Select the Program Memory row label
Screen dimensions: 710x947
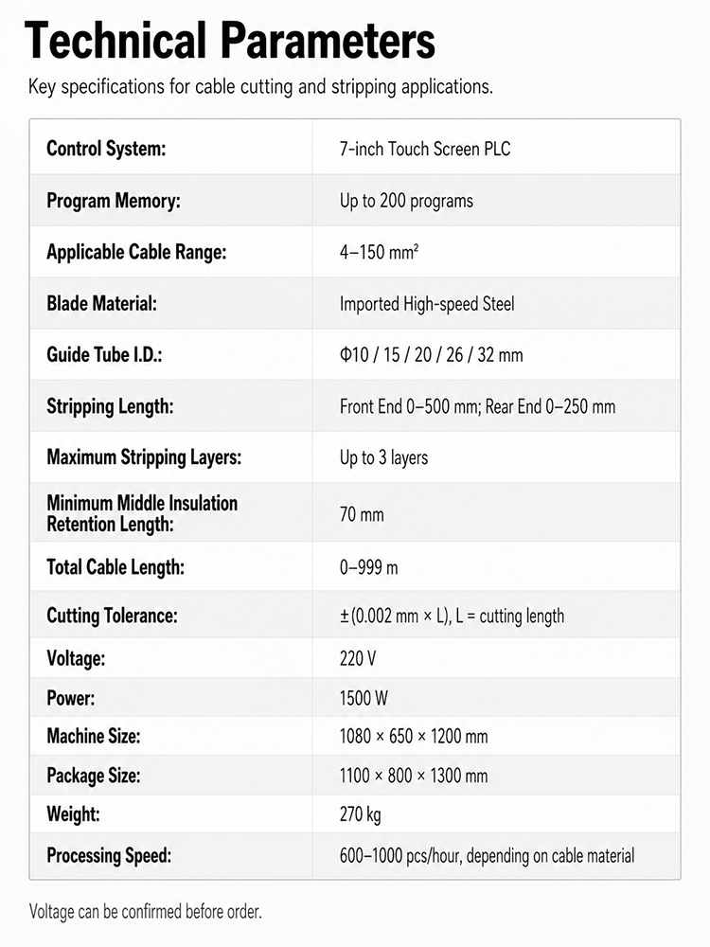pyautogui.click(x=114, y=201)
